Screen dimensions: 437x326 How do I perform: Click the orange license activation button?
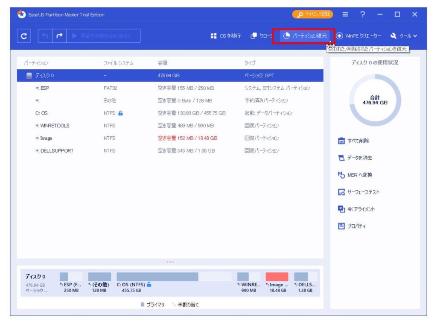(312, 14)
